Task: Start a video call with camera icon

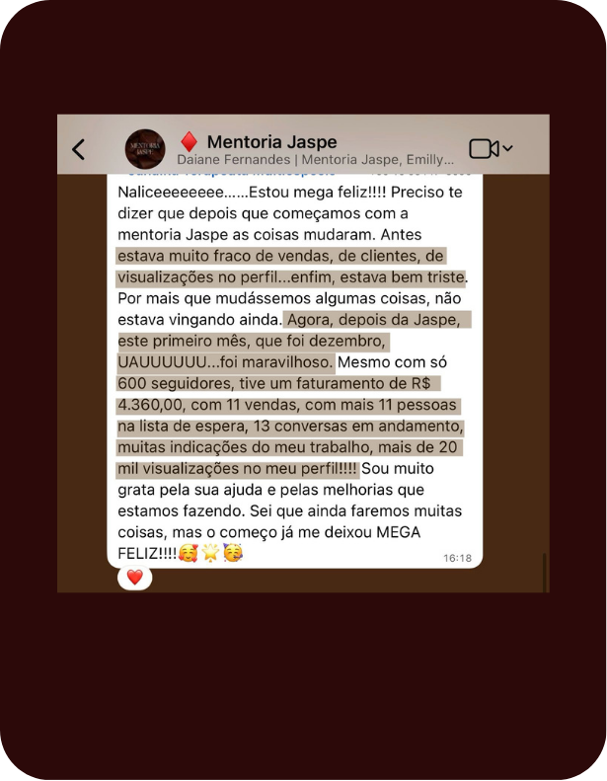Action: [484, 148]
